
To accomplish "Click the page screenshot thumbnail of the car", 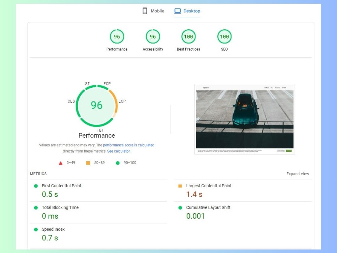I will click(x=245, y=119).
